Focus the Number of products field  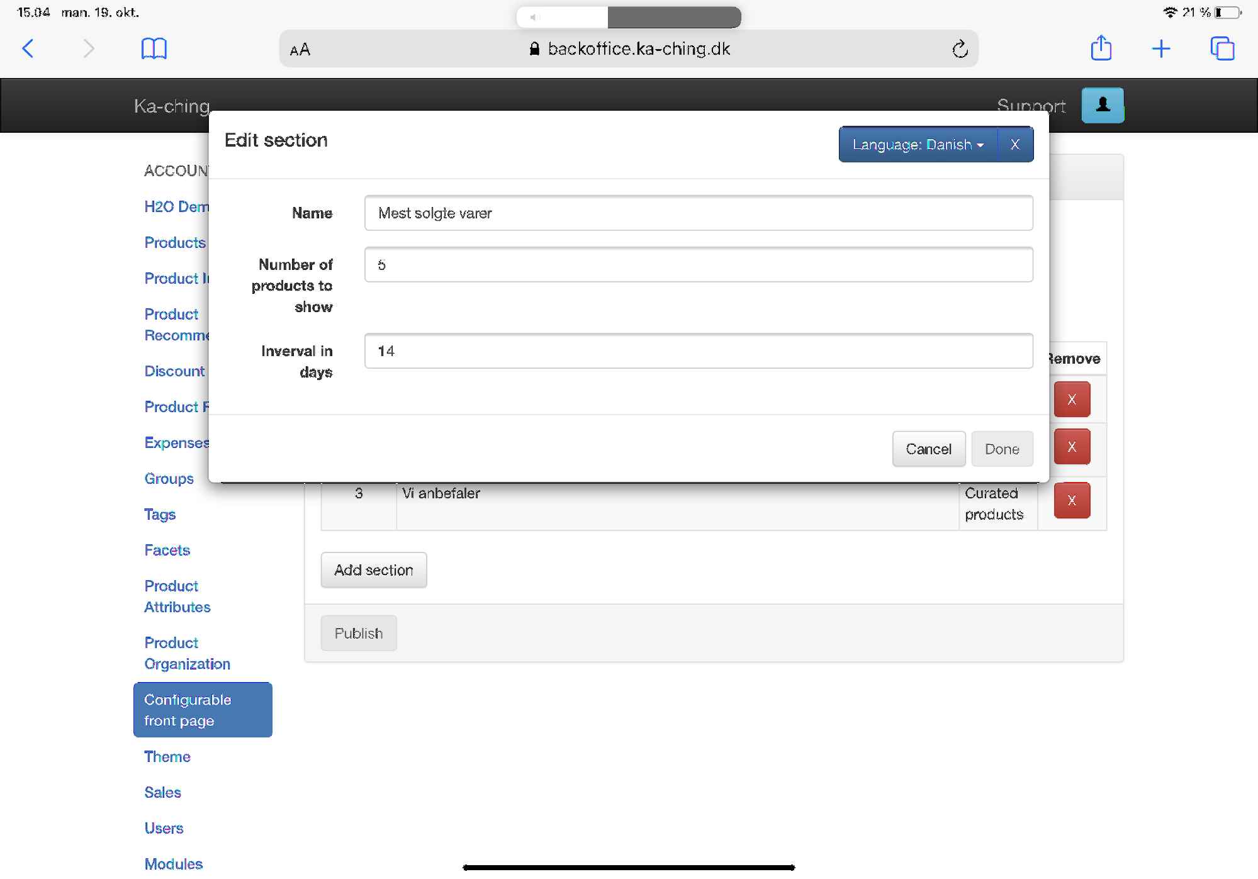coord(698,265)
